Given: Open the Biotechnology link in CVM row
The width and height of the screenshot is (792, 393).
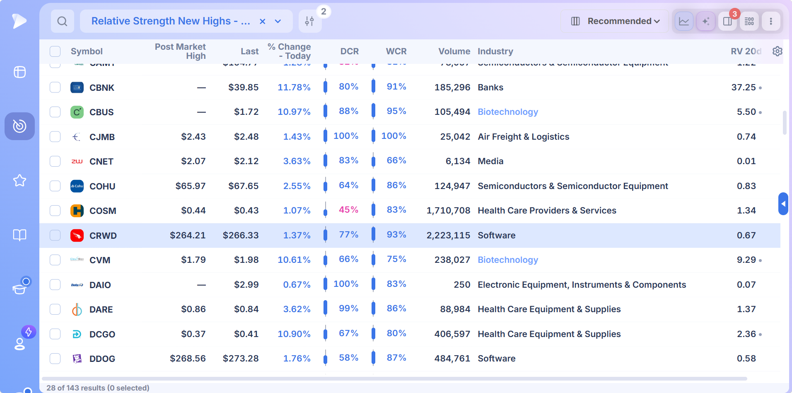Looking at the screenshot, I should [x=508, y=260].
